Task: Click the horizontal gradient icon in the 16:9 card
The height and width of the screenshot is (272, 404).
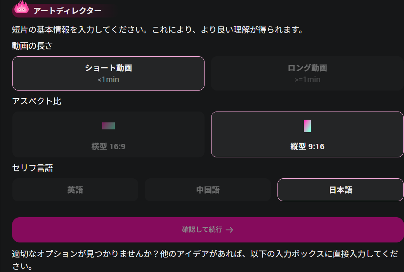Action: pos(108,126)
